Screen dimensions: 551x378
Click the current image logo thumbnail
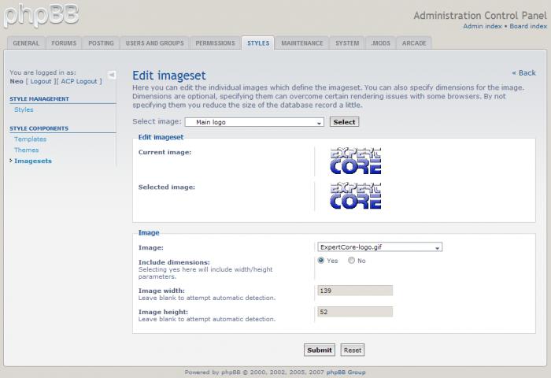(356, 161)
